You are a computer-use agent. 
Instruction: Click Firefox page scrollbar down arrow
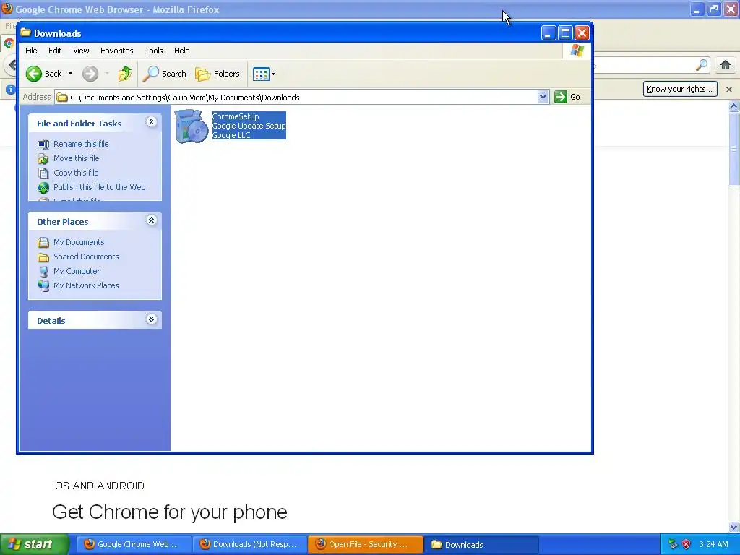[734, 527]
